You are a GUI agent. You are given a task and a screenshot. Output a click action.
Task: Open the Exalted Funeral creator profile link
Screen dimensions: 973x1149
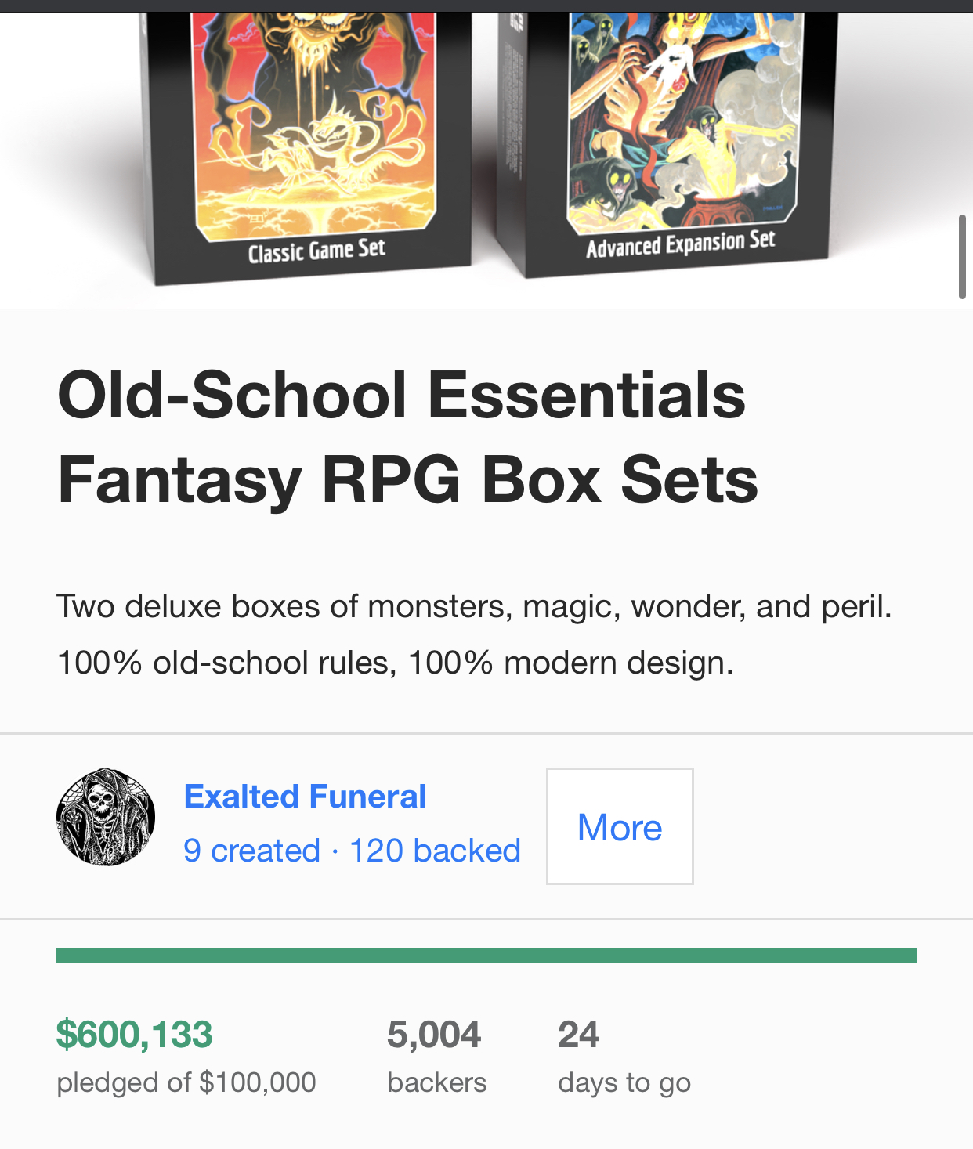[x=305, y=797]
